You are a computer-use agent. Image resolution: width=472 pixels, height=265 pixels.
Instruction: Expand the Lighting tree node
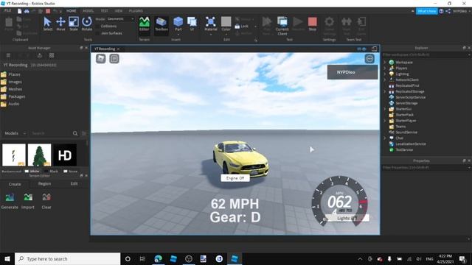pyautogui.click(x=385, y=74)
